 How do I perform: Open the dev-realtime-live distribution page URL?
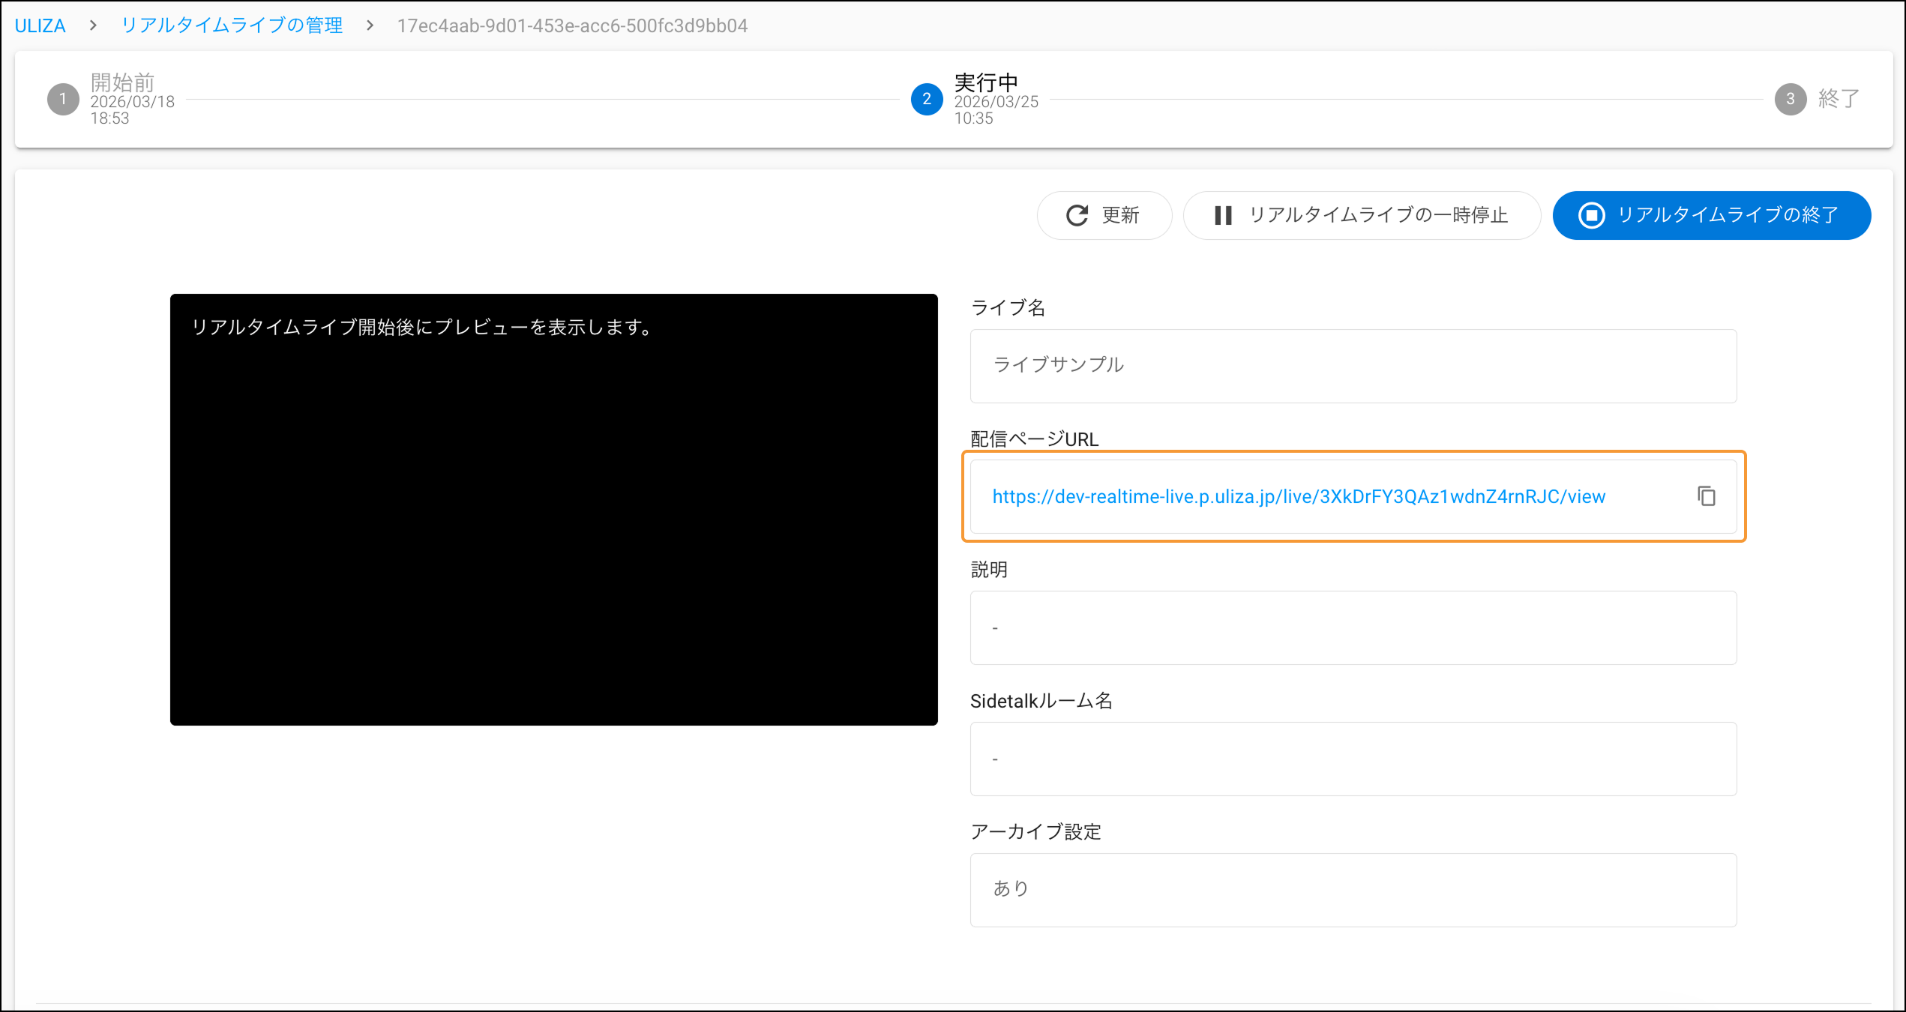(1299, 496)
